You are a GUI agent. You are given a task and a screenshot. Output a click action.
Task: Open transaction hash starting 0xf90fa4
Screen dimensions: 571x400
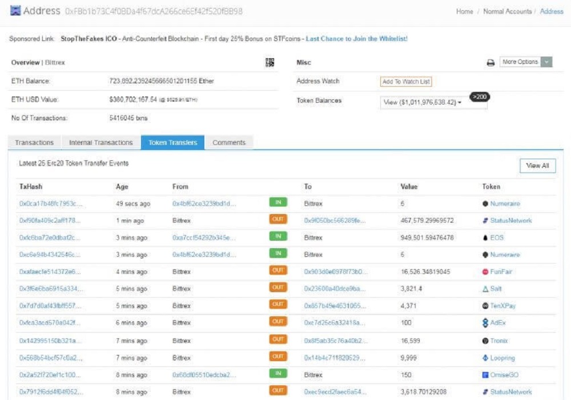pos(50,221)
